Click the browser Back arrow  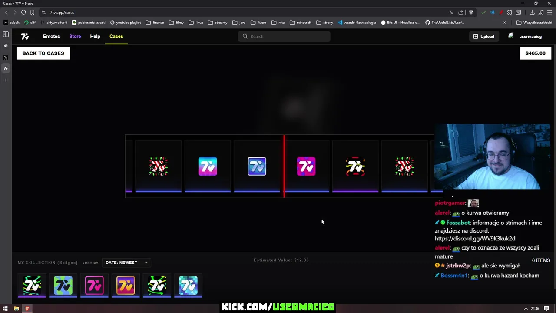tap(6, 13)
